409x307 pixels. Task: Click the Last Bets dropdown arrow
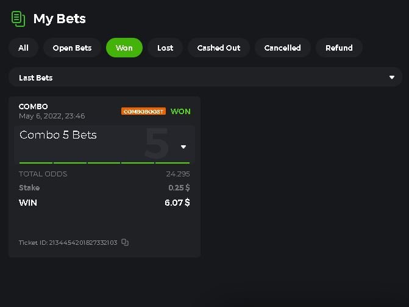393,78
